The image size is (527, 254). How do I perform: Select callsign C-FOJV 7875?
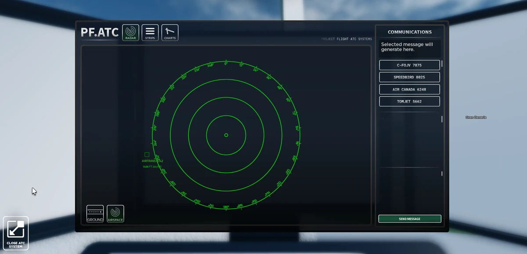pos(409,65)
